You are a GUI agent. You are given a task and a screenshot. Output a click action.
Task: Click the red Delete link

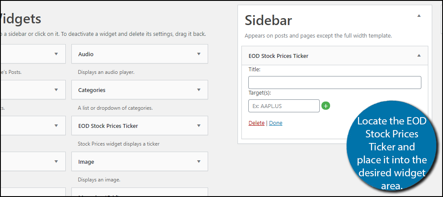257,123
